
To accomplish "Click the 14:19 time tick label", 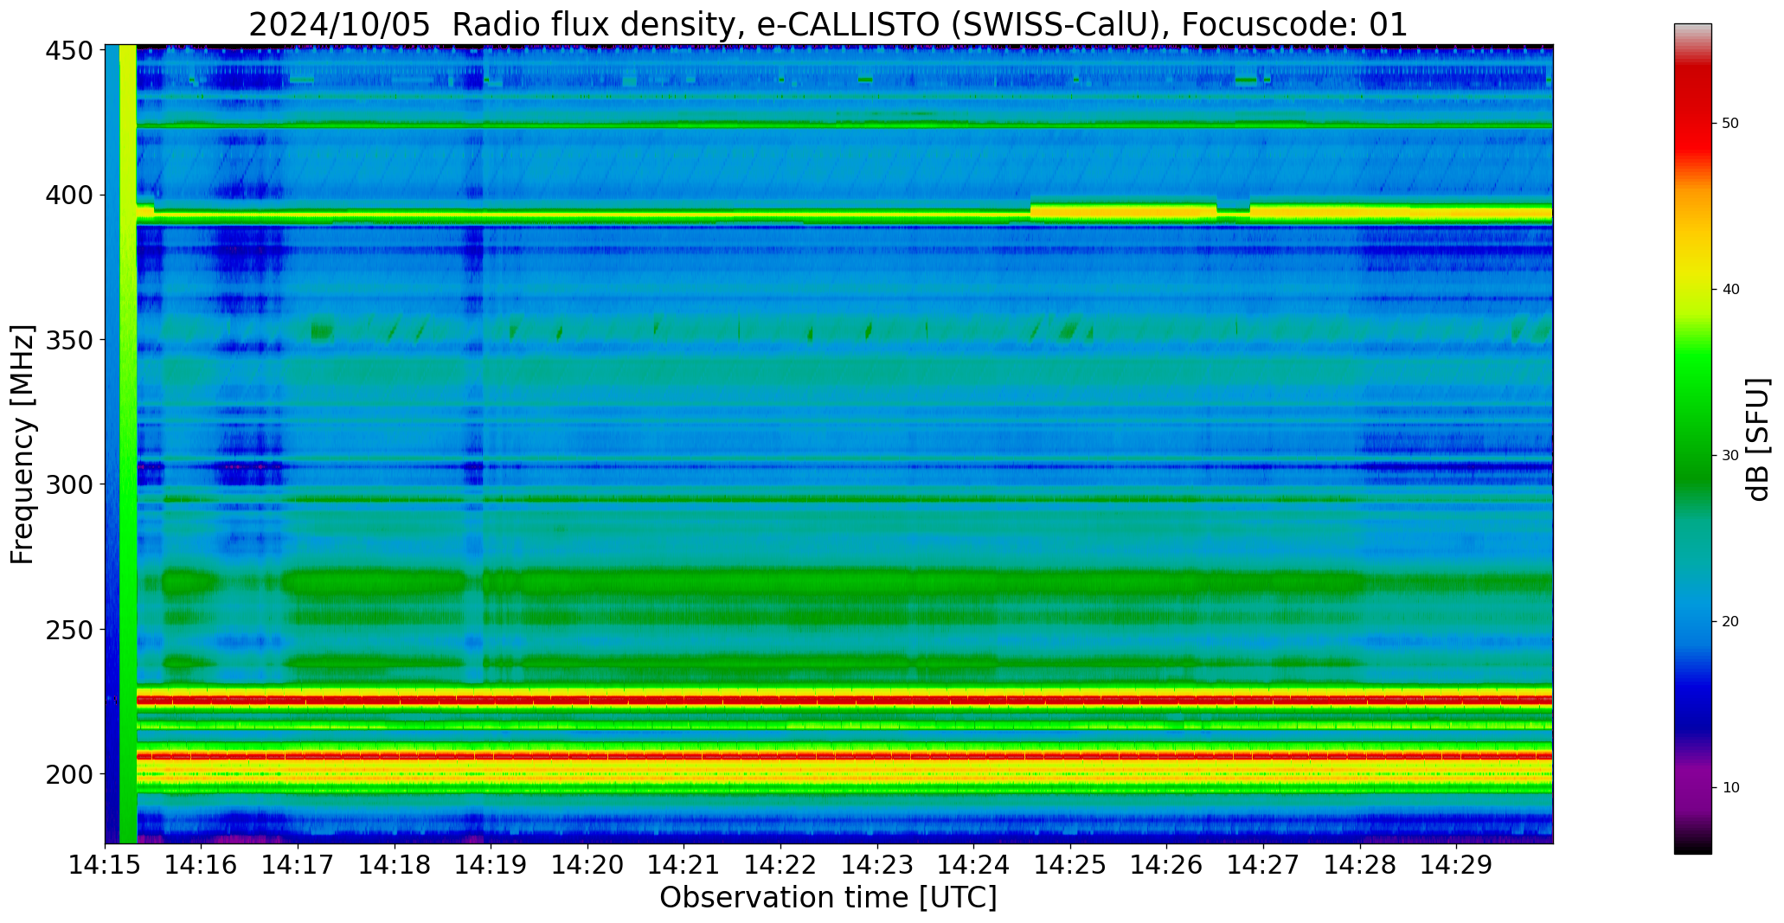I will [x=491, y=864].
